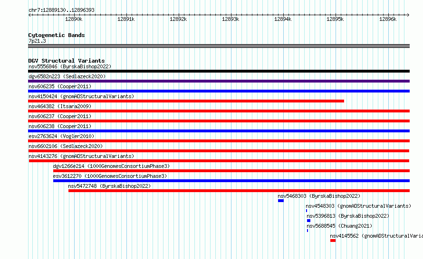Screen dimensions: 423x259
Task: Select the blue nsv606235 variant bar
Action: [x=219, y=91]
